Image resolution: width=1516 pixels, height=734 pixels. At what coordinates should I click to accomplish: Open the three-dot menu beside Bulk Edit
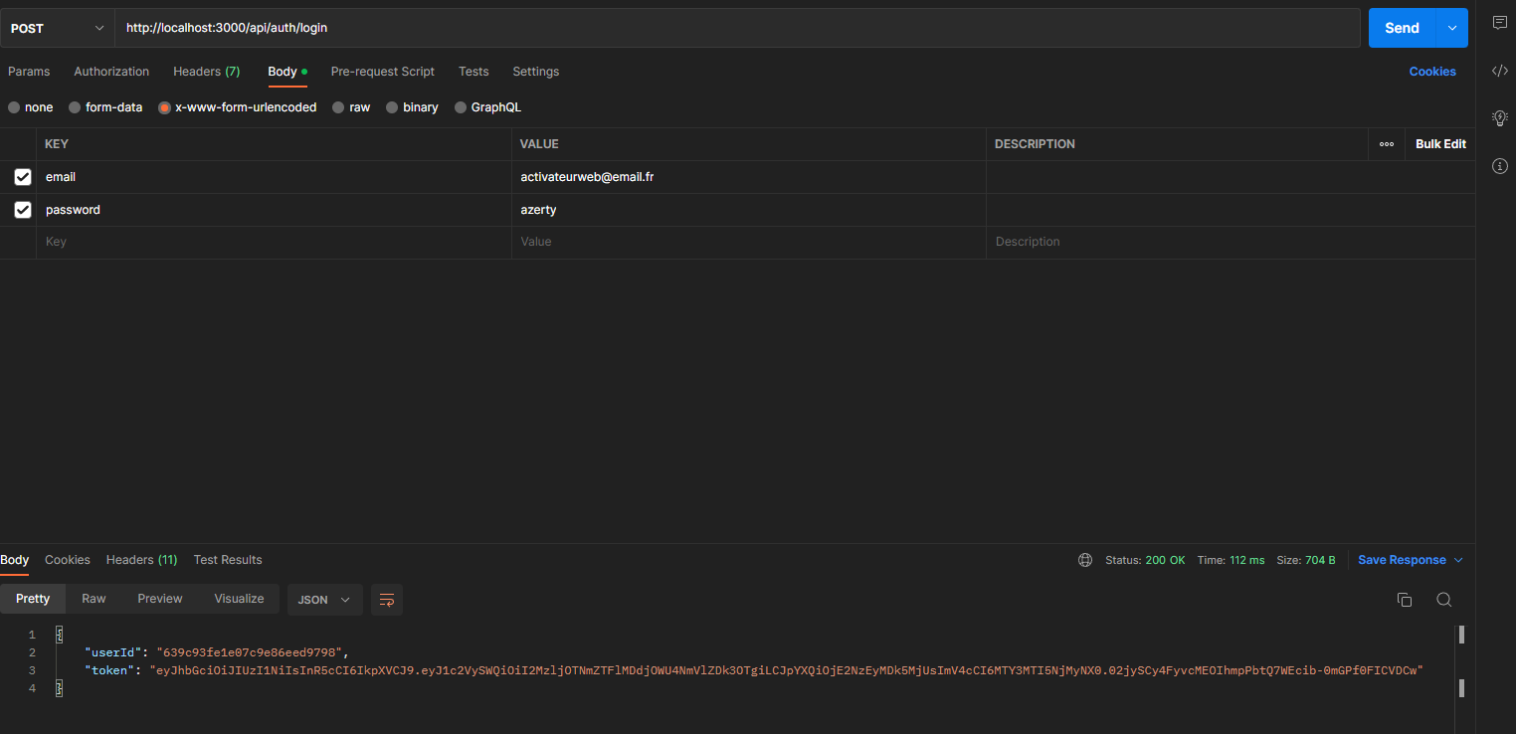[1386, 143]
